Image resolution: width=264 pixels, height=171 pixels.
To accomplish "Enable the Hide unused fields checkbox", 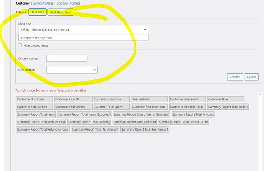I will tap(20, 45).
